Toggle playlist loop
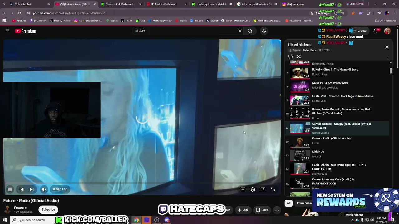 [x=291, y=56]
